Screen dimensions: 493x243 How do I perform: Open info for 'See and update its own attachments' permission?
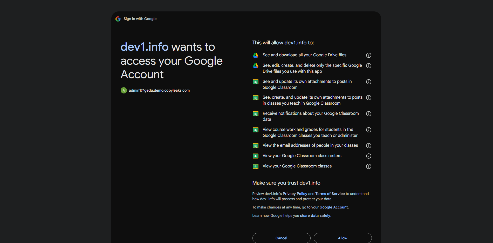click(x=368, y=82)
